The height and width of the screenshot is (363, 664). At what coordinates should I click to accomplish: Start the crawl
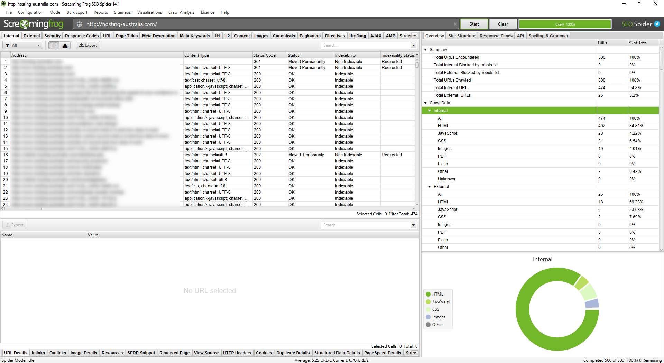point(474,24)
